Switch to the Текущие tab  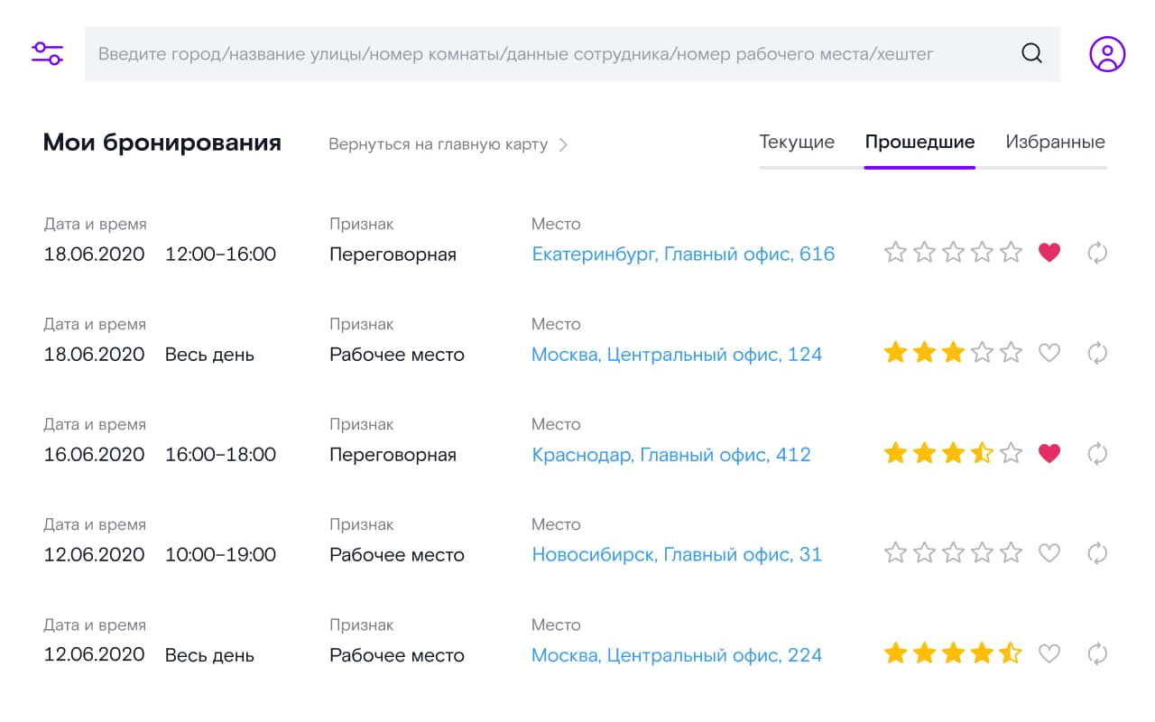pos(797,143)
